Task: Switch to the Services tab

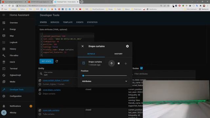Action: pos(55,22)
